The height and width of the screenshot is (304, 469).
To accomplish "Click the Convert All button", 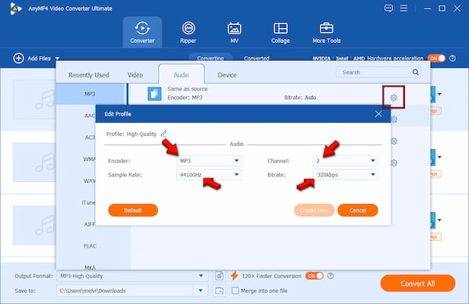I will 417,284.
